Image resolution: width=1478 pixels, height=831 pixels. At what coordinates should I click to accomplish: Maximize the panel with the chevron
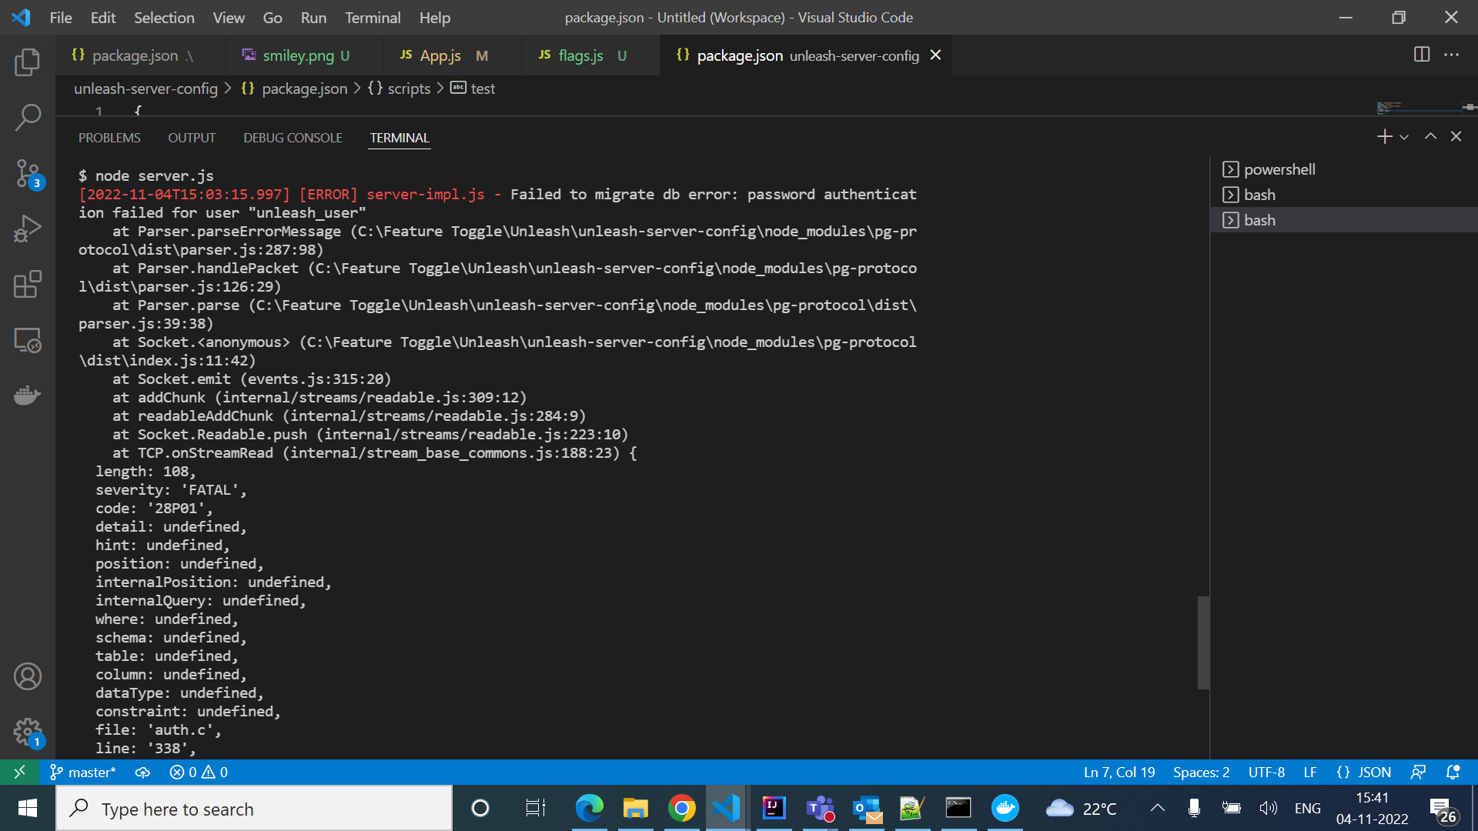click(x=1430, y=136)
